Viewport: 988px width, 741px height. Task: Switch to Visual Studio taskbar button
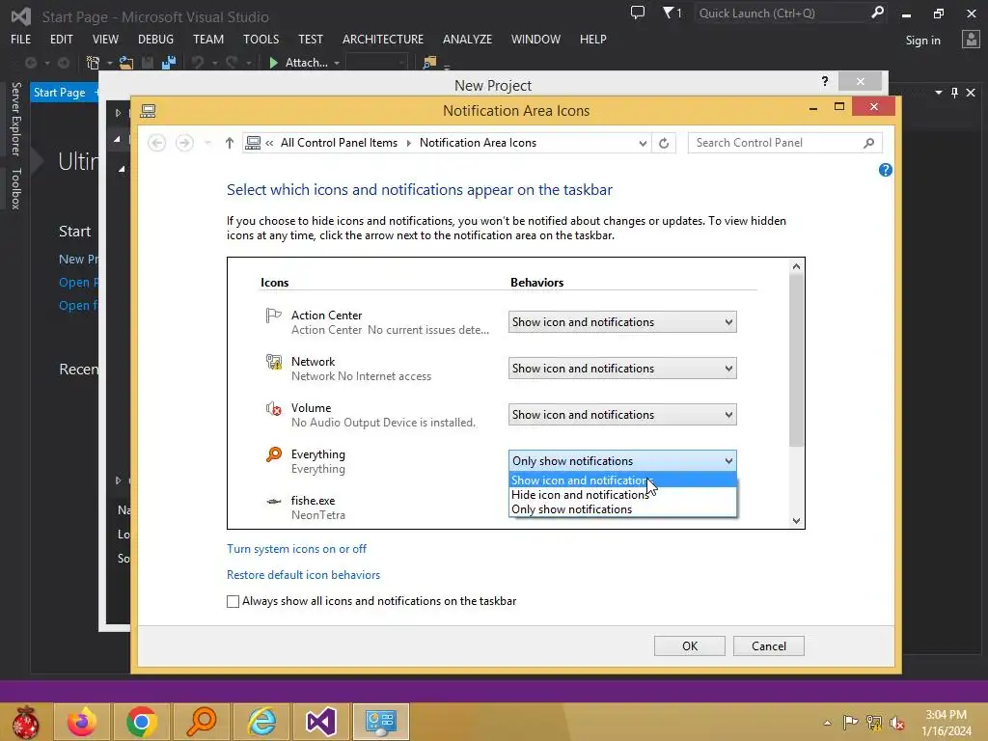(x=320, y=722)
